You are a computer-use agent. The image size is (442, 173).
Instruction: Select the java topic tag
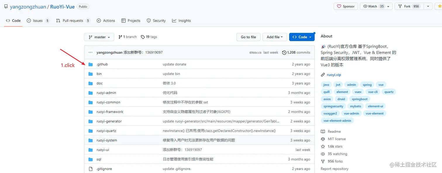[326, 85]
